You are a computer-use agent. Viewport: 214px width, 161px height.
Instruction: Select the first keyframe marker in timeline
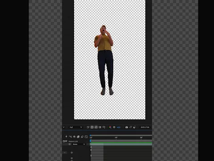(91, 147)
